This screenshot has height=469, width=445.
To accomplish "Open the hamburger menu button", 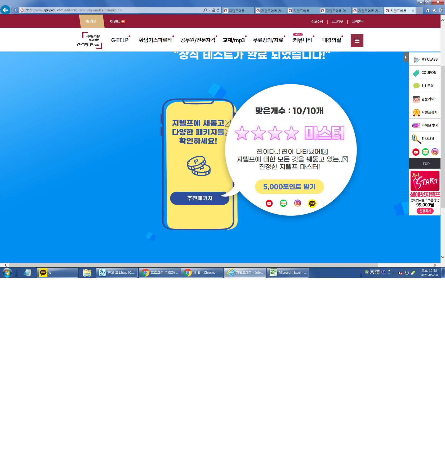I will [x=357, y=40].
